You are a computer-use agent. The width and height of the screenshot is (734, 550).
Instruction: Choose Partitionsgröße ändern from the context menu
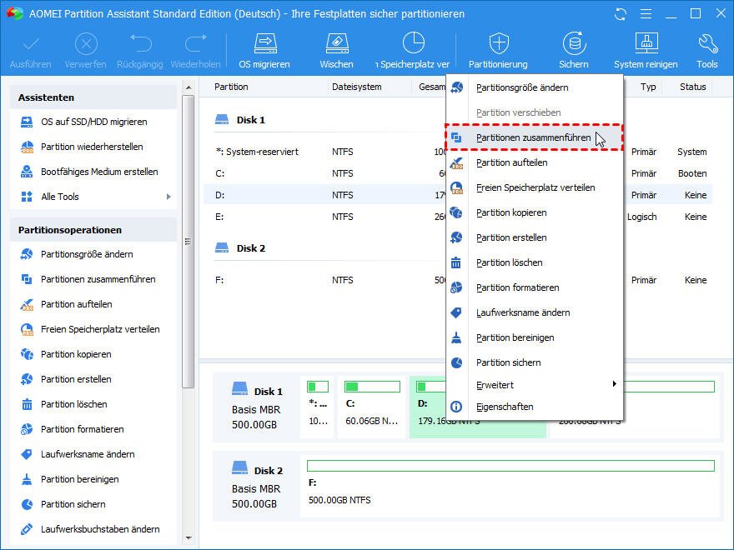tap(534, 87)
